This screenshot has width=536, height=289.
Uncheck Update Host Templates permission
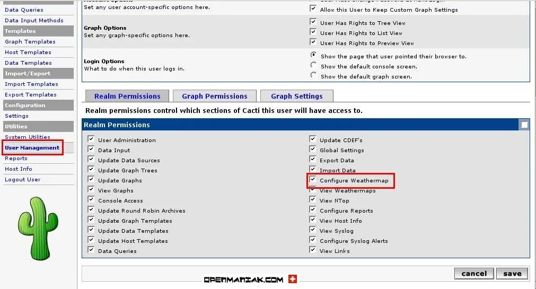pos(91,240)
